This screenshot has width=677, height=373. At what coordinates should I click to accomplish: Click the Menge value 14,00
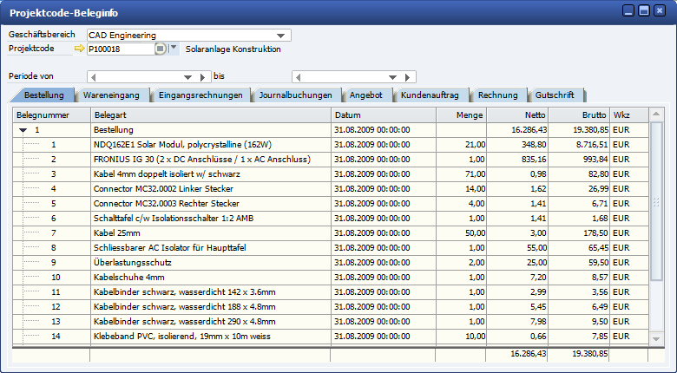pyautogui.click(x=475, y=188)
